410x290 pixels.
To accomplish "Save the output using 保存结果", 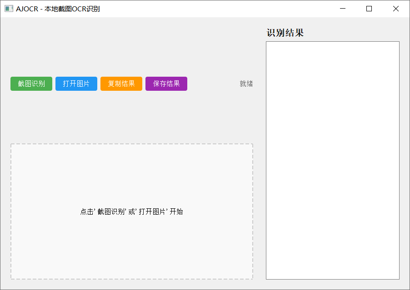I will (166, 84).
